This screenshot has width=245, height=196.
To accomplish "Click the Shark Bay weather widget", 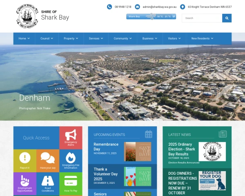I will (x=151, y=16).
